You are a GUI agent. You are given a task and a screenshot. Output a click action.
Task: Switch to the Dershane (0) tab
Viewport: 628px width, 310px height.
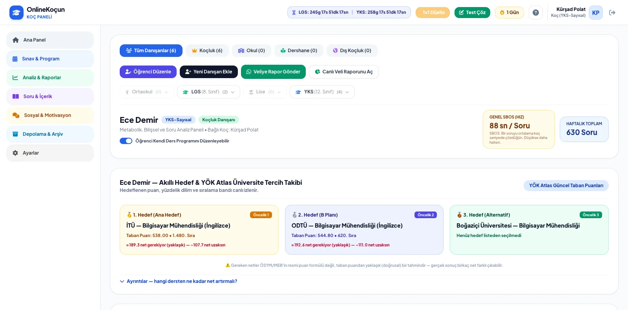pos(299,51)
